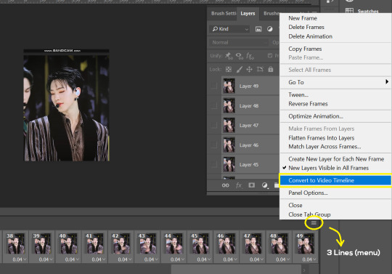Open the Swatches panel icon
Image resolution: width=392 pixels, height=274 pixels.
click(x=349, y=11)
